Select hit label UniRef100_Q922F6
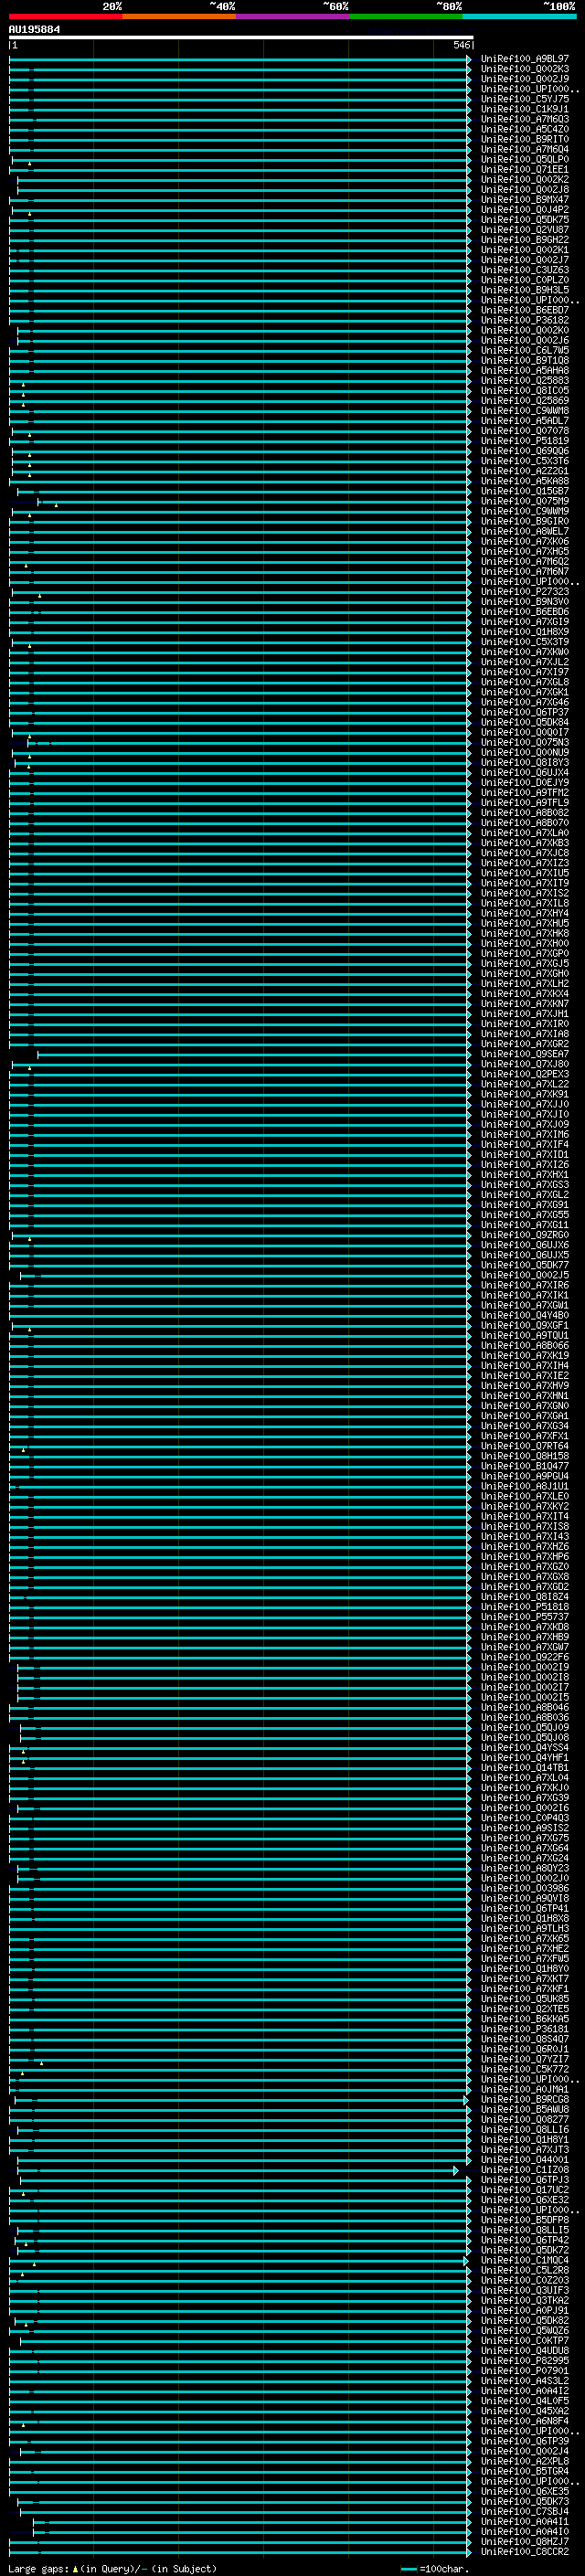Viewport: 585px width, 2576px height. 524,1657
